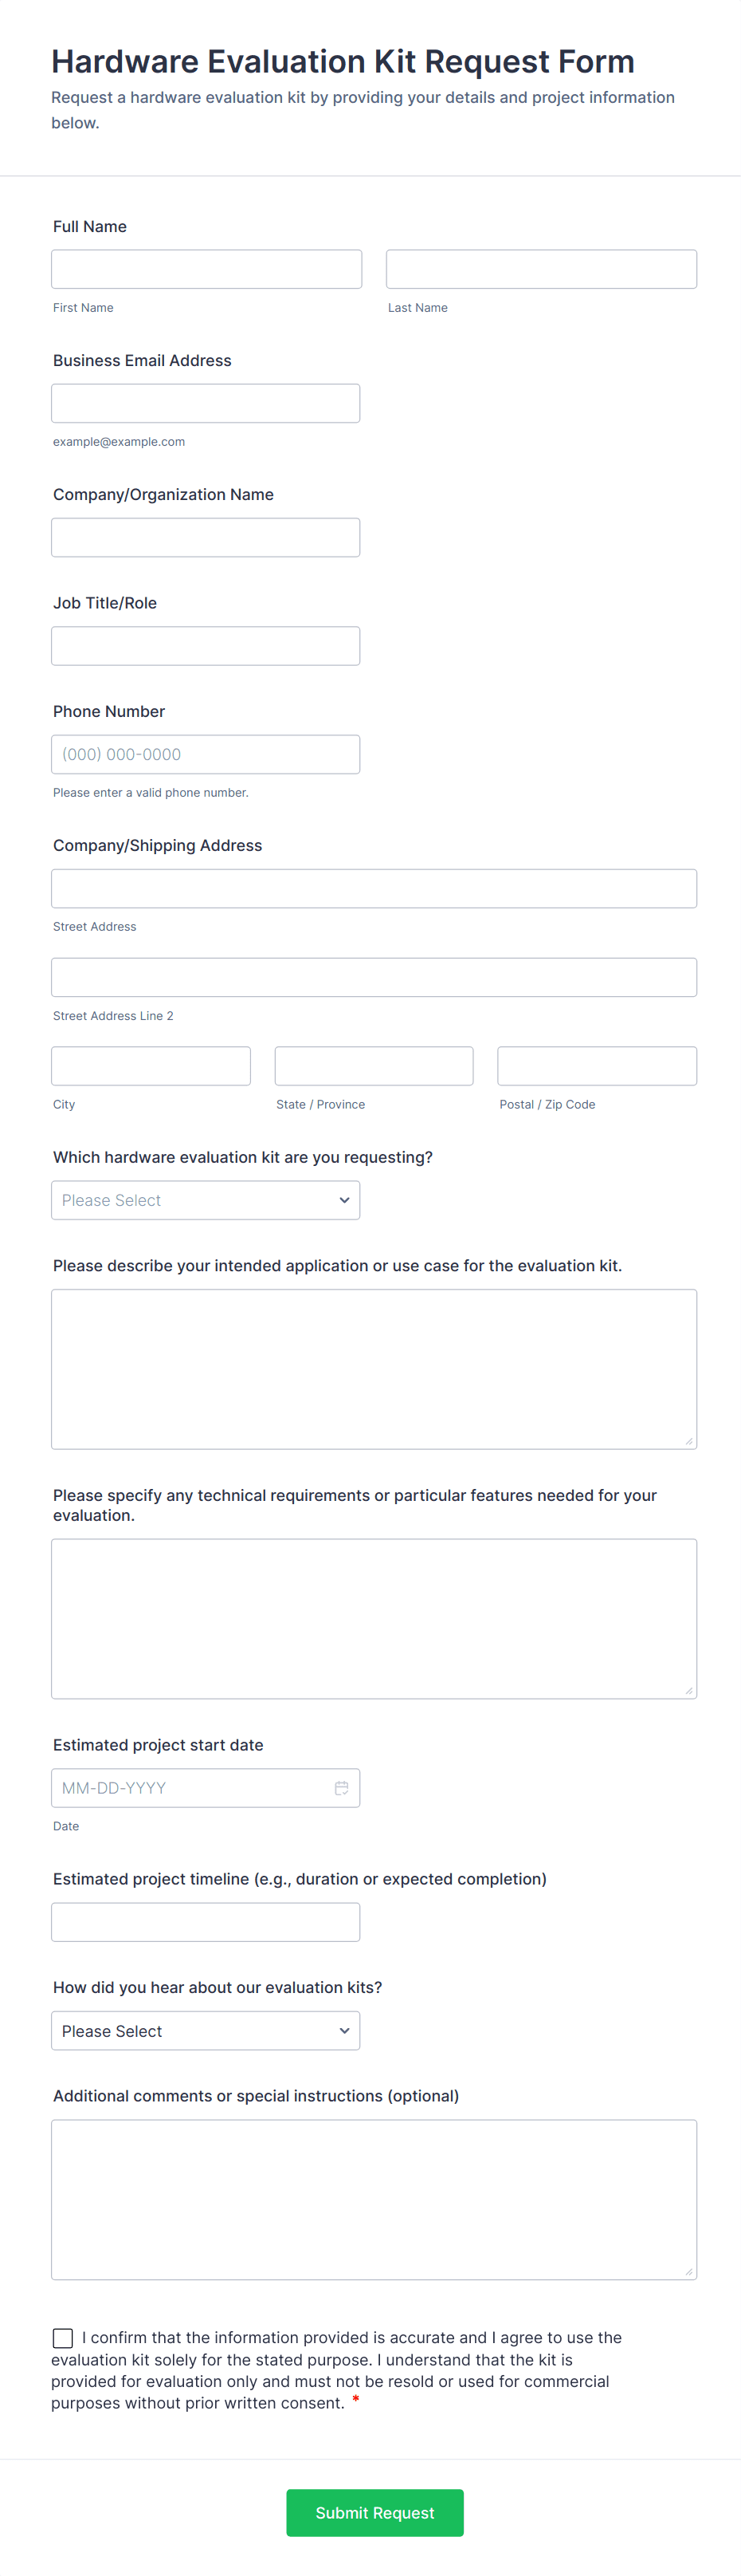Click the Company/Organization Name field

point(206,537)
